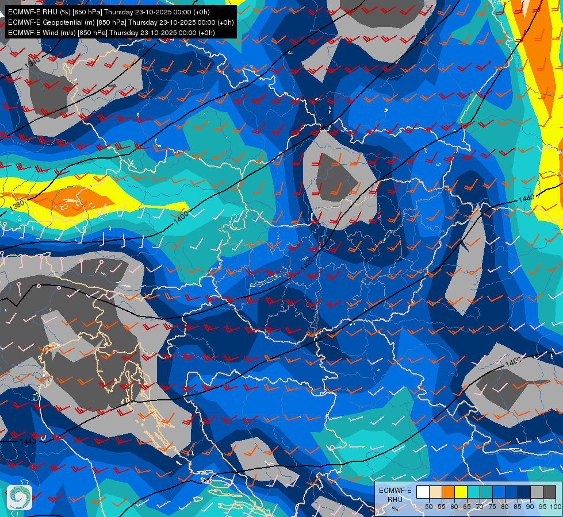563x517 pixels.
Task: Click the 1340 geopotential contour label
Action: [32, 62]
